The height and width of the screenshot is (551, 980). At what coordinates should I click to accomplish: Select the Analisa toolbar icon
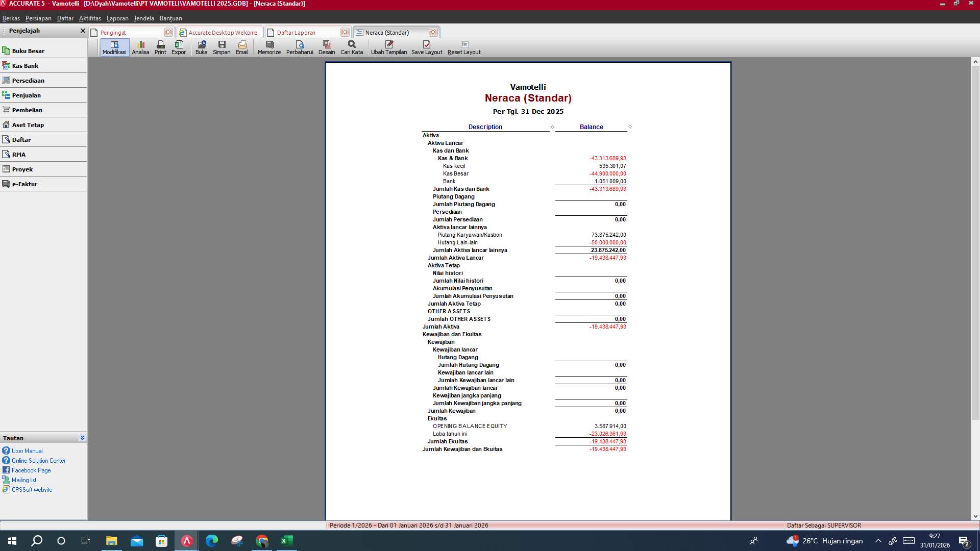click(141, 47)
